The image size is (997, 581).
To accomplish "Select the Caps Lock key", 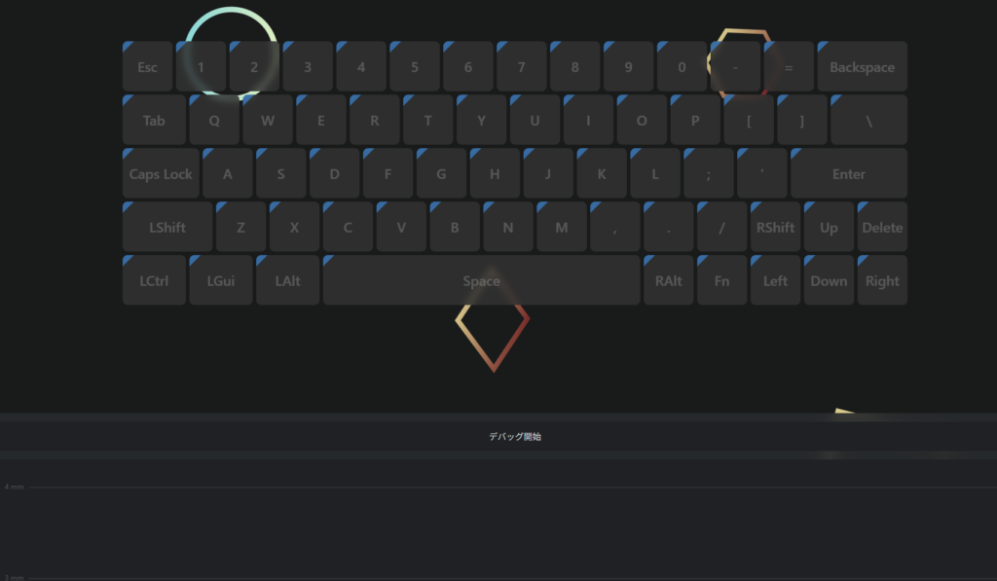I will tap(161, 173).
